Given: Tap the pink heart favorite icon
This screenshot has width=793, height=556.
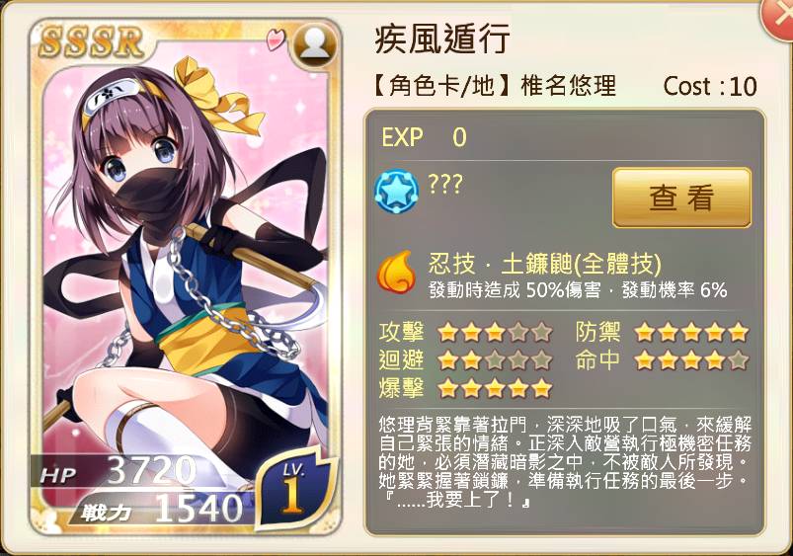Looking at the screenshot, I should pyautogui.click(x=277, y=39).
